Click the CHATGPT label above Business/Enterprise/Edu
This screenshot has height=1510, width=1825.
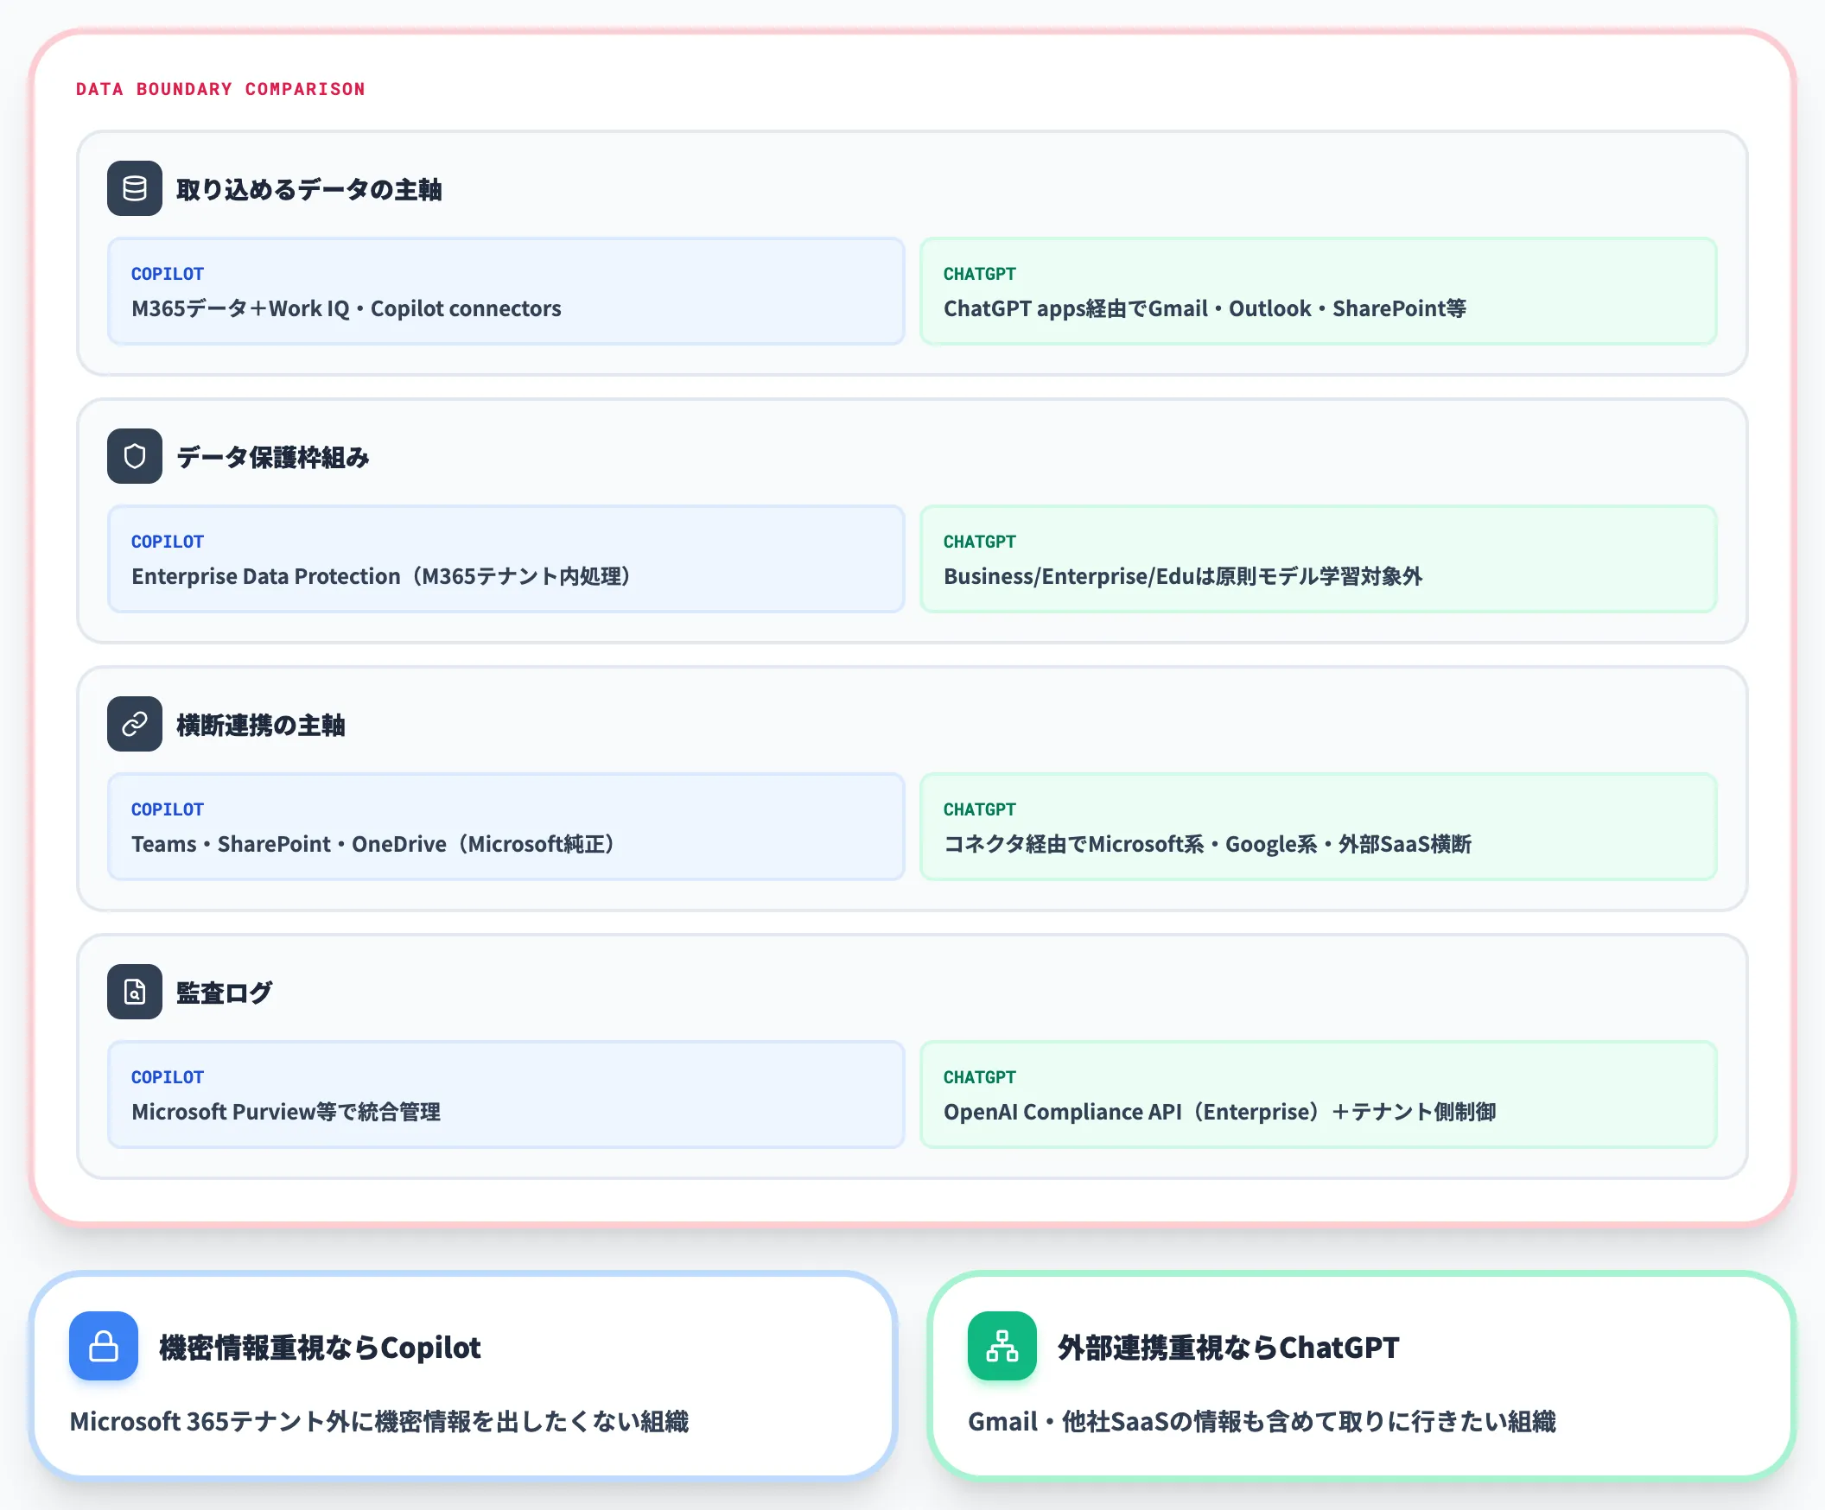979,542
